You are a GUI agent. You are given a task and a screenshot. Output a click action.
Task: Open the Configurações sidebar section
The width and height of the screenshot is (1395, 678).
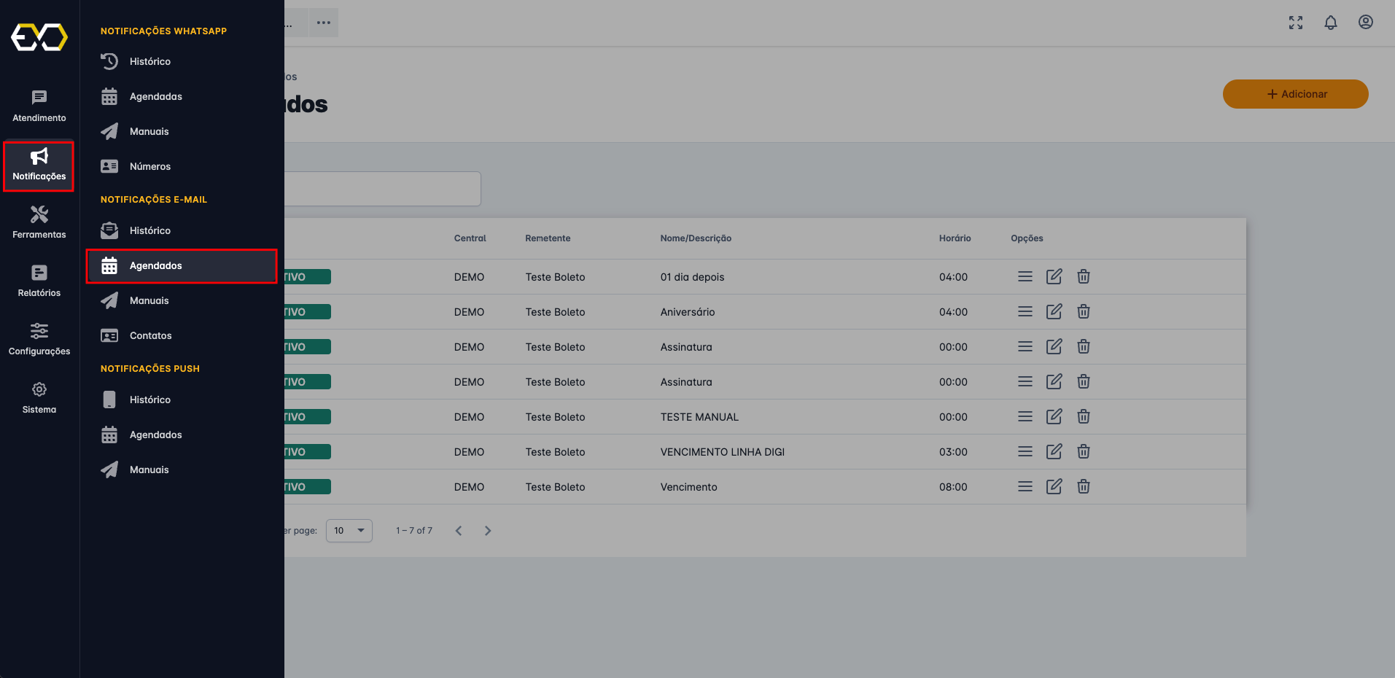[39, 339]
